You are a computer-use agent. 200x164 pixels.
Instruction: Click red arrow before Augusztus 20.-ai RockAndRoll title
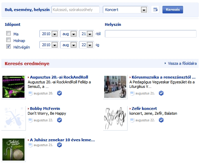click(28, 77)
